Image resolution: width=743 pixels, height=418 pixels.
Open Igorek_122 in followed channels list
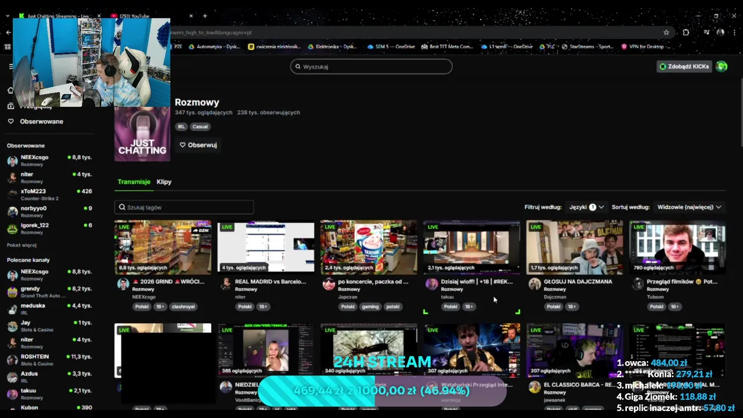[x=49, y=228]
